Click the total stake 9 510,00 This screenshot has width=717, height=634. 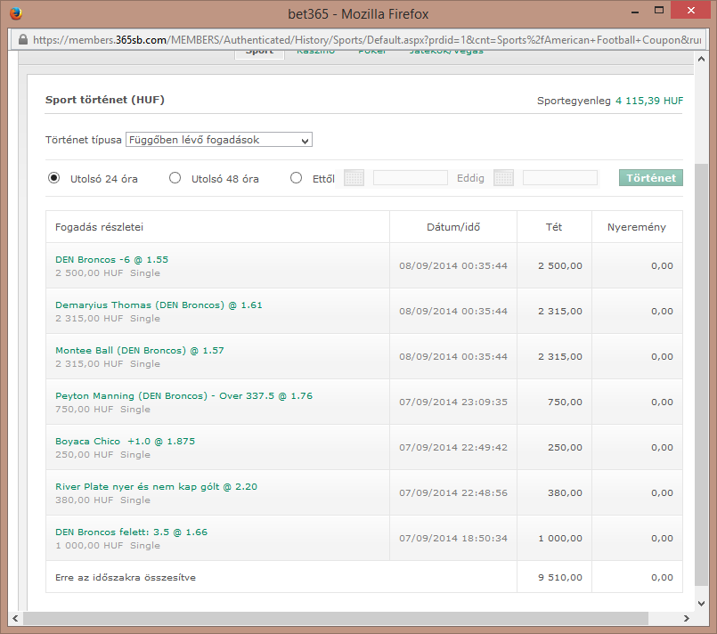[x=560, y=577]
